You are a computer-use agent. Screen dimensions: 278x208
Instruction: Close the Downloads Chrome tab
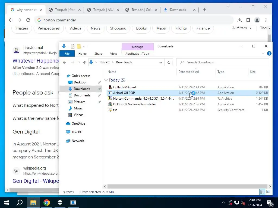tap(194, 10)
